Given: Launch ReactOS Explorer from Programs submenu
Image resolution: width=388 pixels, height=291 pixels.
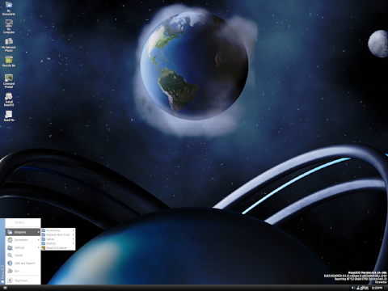Looking at the screenshot, I should coord(58,247).
